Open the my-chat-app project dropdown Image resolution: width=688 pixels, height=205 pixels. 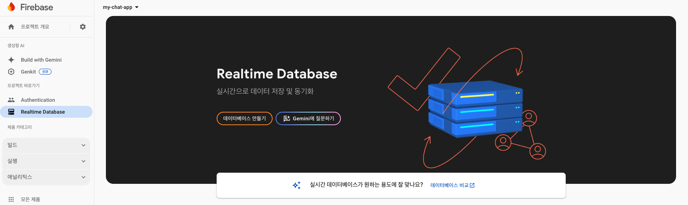tap(121, 7)
